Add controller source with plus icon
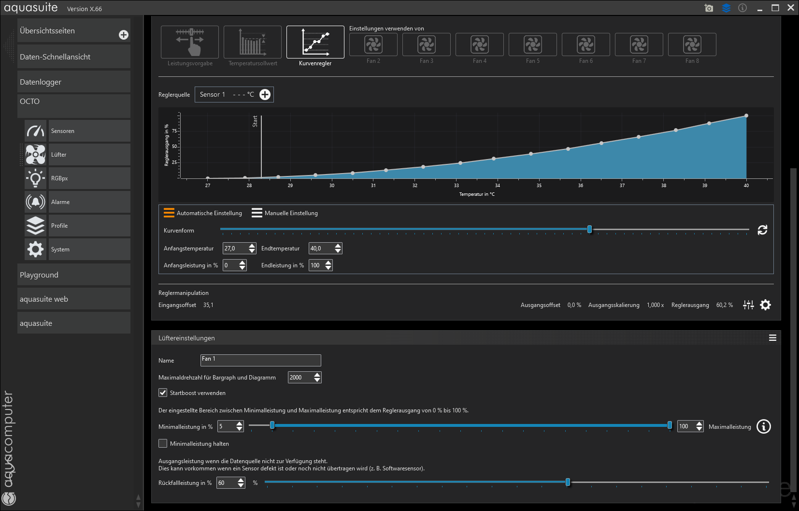Image resolution: width=799 pixels, height=511 pixels. click(265, 95)
